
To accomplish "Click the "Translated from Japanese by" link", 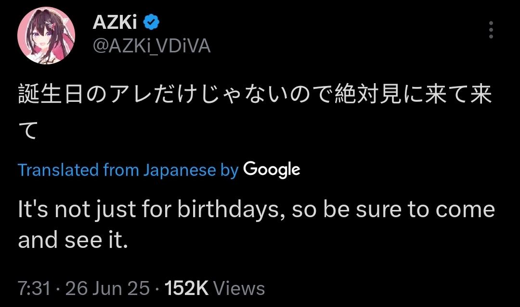I will [x=128, y=170].
